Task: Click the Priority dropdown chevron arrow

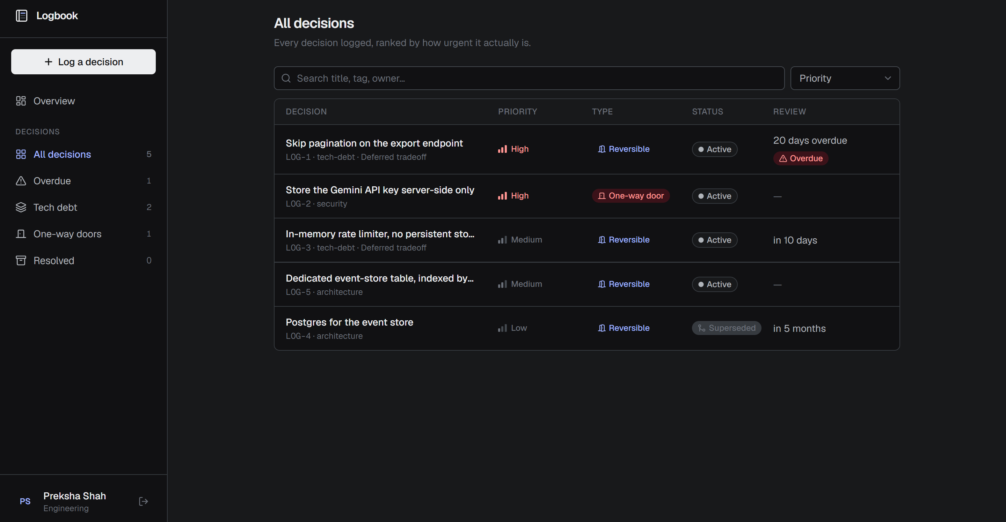Action: [888, 79]
